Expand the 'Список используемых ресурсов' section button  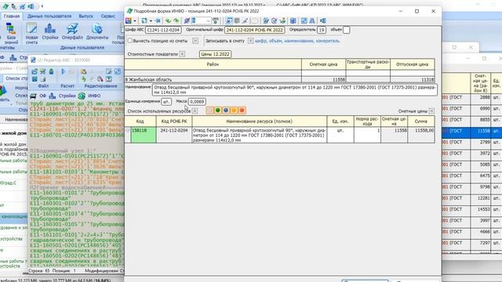[195, 110]
